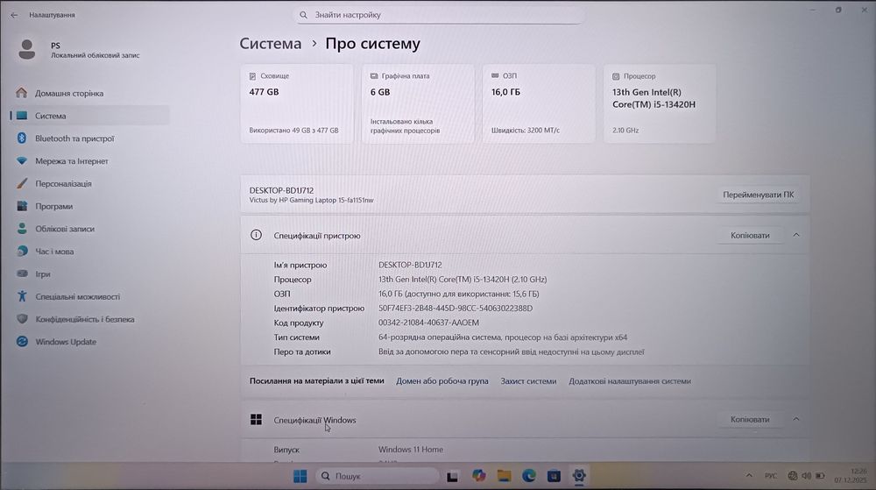Click the Settings gear taskbar icon
Image resolution: width=876 pixels, height=490 pixels.
click(x=579, y=476)
